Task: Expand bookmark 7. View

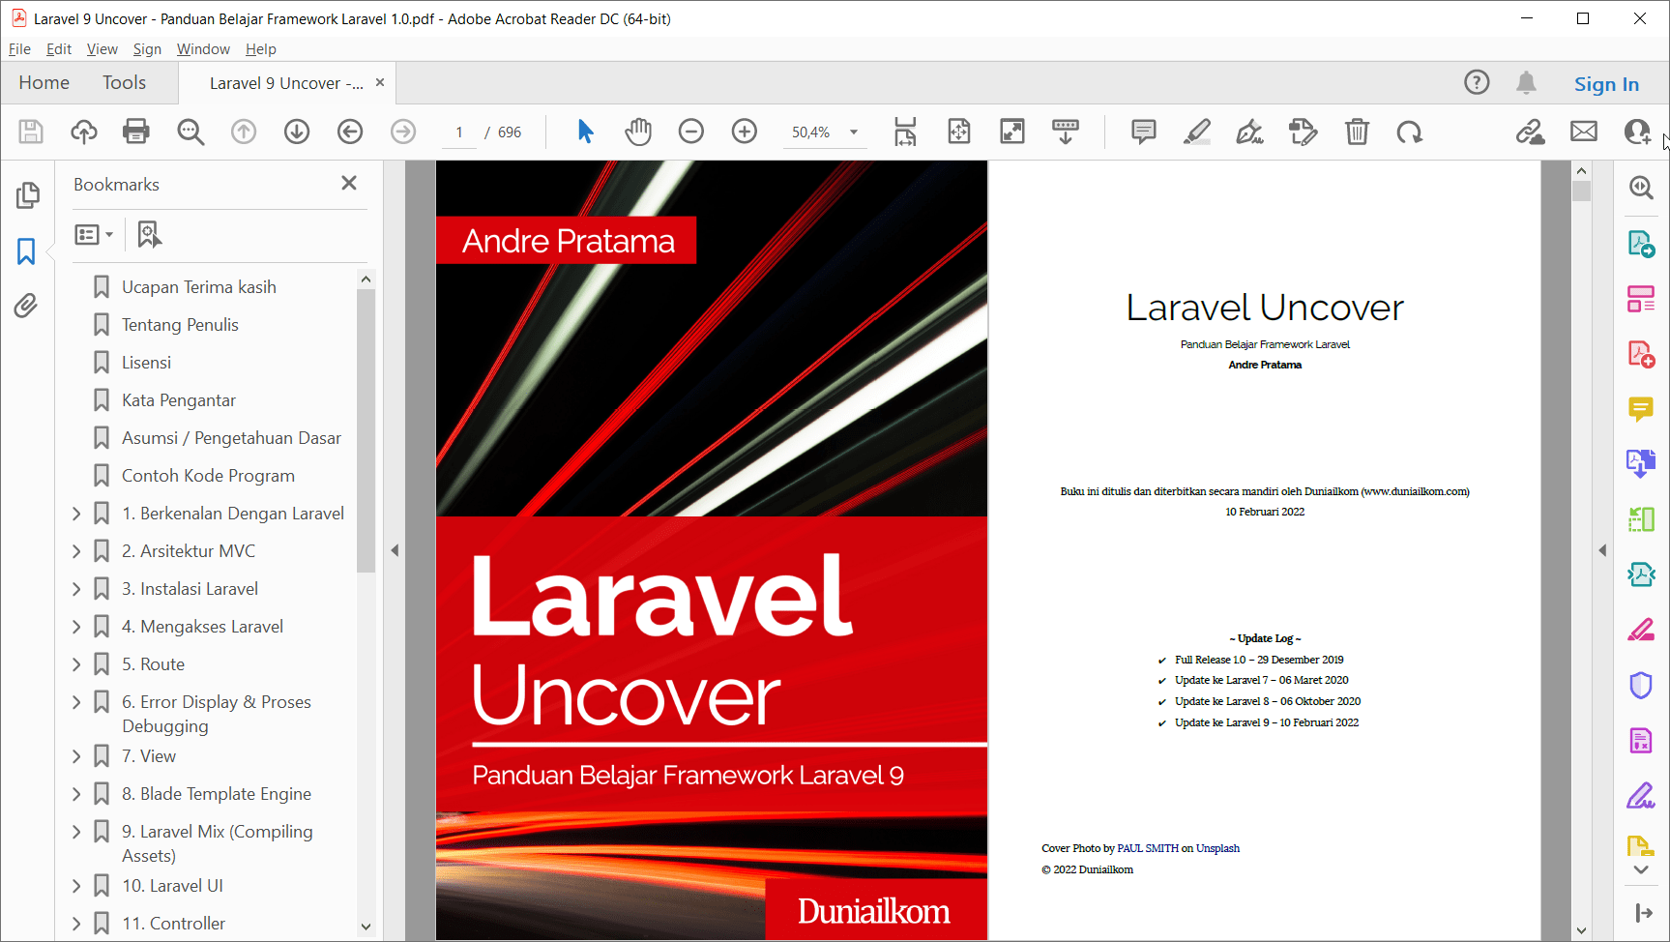Action: 76,756
